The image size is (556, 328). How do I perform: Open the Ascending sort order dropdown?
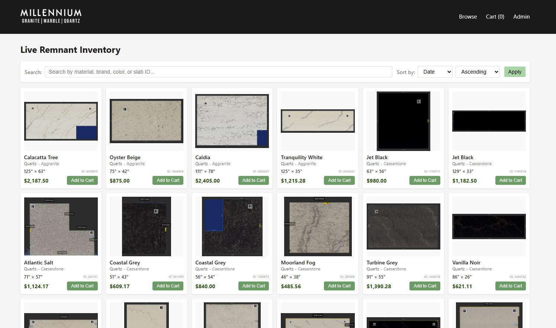pyautogui.click(x=478, y=72)
